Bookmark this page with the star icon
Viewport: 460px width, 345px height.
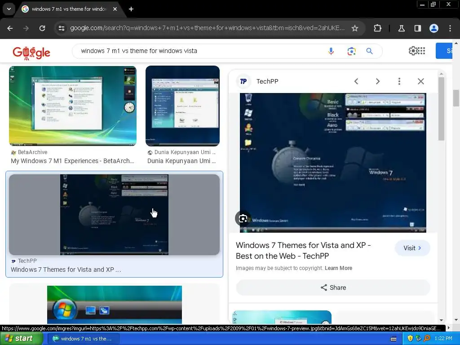355,28
